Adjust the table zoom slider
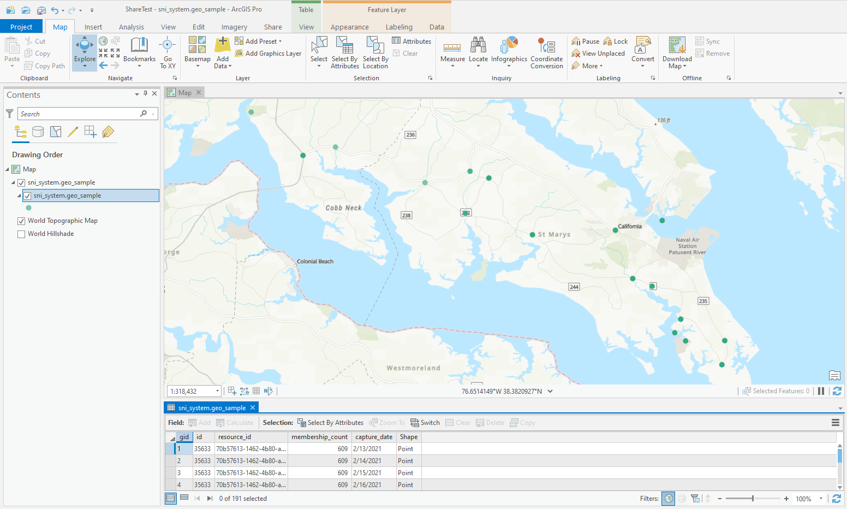The width and height of the screenshot is (847, 509). tap(753, 499)
